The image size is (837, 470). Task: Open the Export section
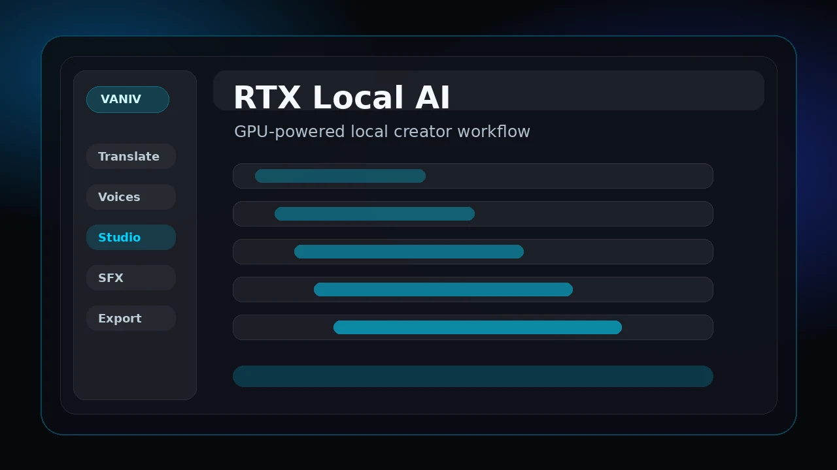coord(131,318)
